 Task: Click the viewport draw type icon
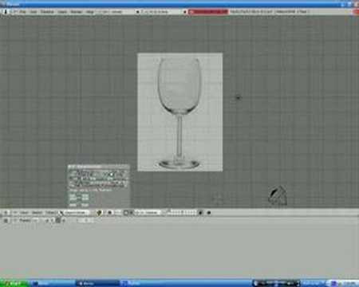click(99, 213)
